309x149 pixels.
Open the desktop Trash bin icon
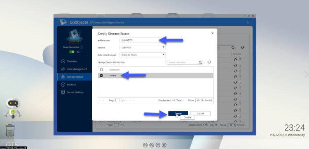10,131
